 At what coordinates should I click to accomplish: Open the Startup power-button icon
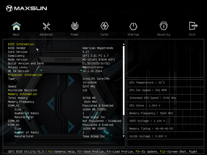click(133, 26)
